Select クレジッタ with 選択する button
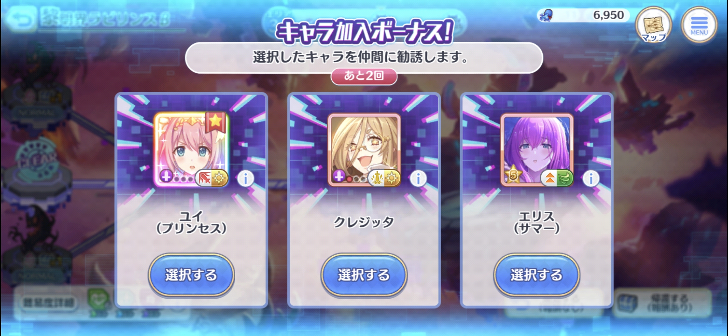The width and height of the screenshot is (728, 336). tap(364, 275)
